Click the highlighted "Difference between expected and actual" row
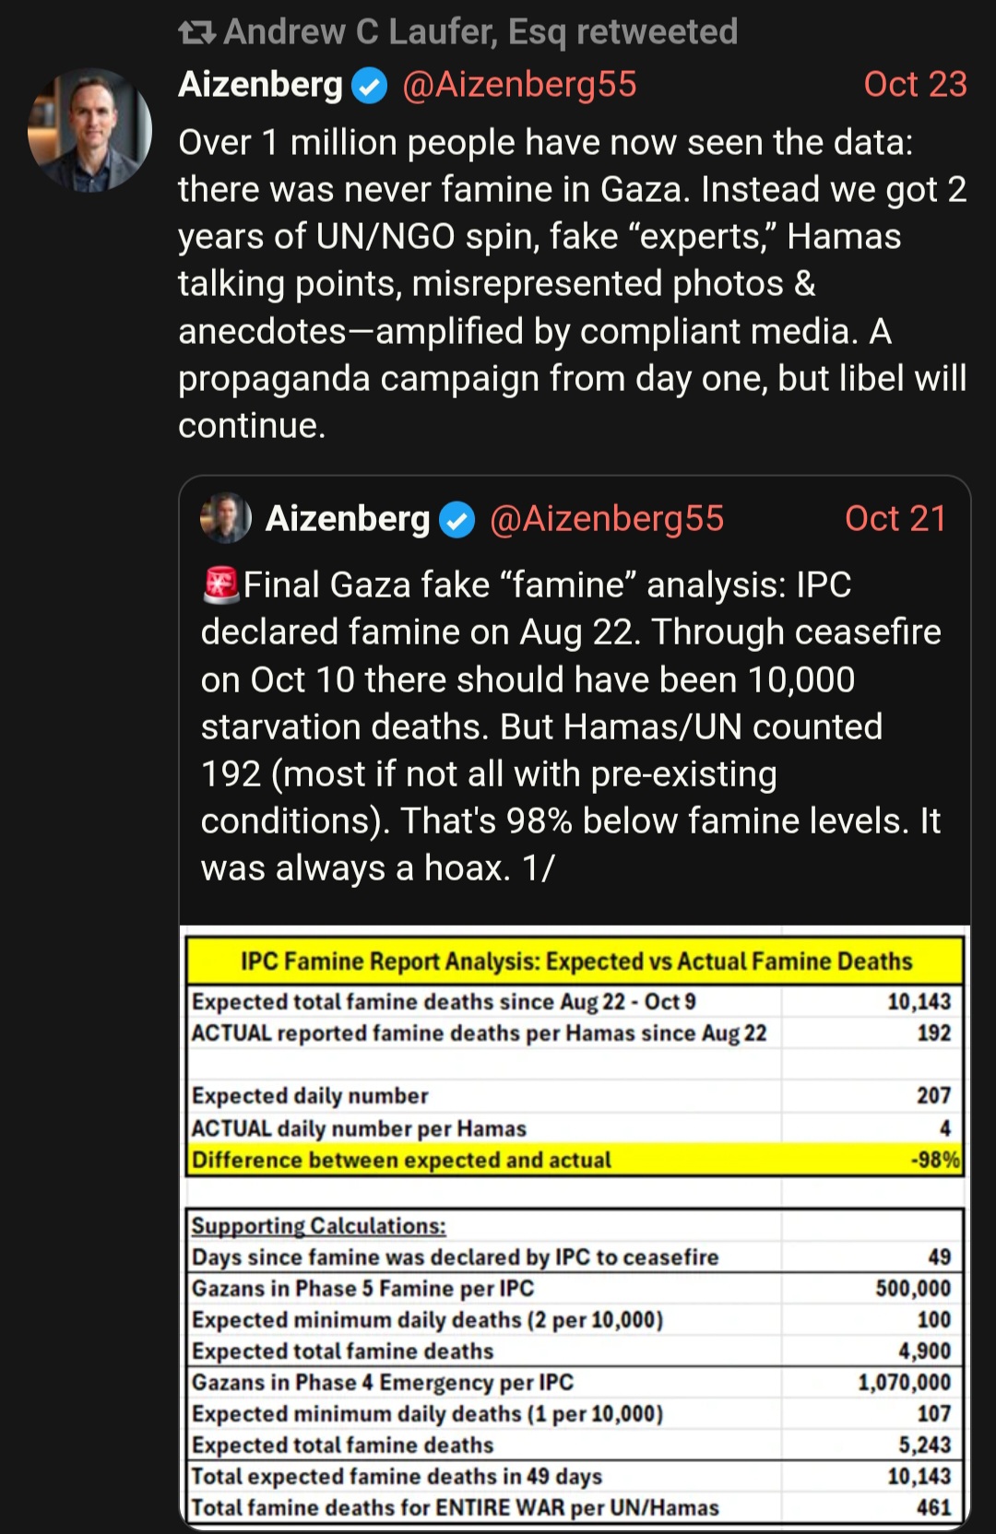996x1534 pixels. [x=575, y=1160]
